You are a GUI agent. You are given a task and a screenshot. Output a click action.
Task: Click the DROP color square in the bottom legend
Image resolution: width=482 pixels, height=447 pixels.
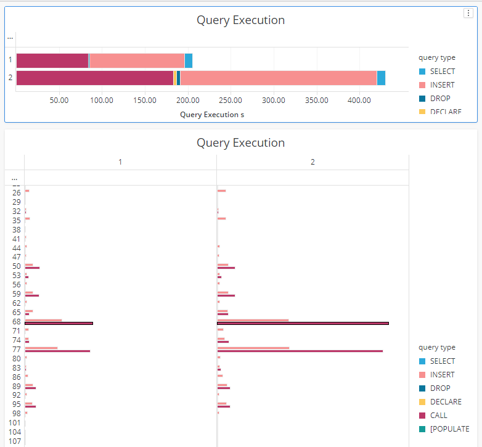(422, 388)
